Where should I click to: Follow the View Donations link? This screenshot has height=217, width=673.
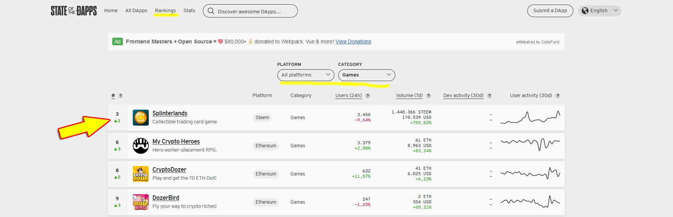tap(353, 42)
